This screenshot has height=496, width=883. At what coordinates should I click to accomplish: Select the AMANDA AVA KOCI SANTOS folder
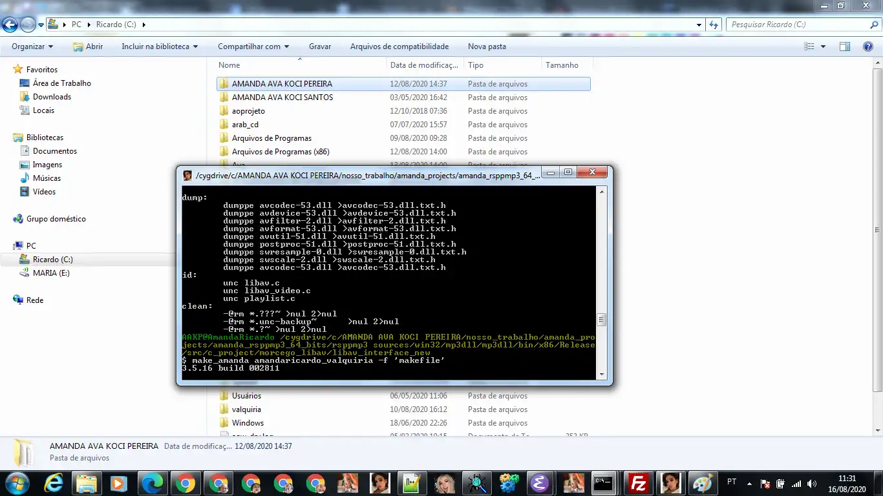(x=282, y=98)
